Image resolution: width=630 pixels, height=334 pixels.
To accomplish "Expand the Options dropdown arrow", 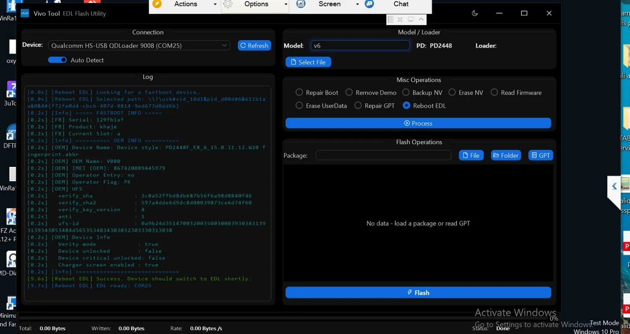I will [x=286, y=4].
